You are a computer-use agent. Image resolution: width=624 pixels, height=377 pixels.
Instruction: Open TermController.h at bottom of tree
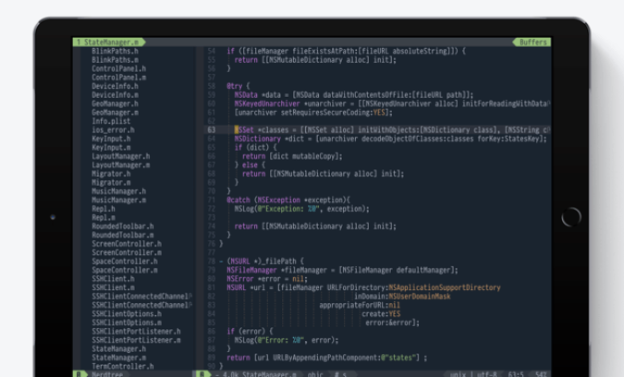[123, 366]
